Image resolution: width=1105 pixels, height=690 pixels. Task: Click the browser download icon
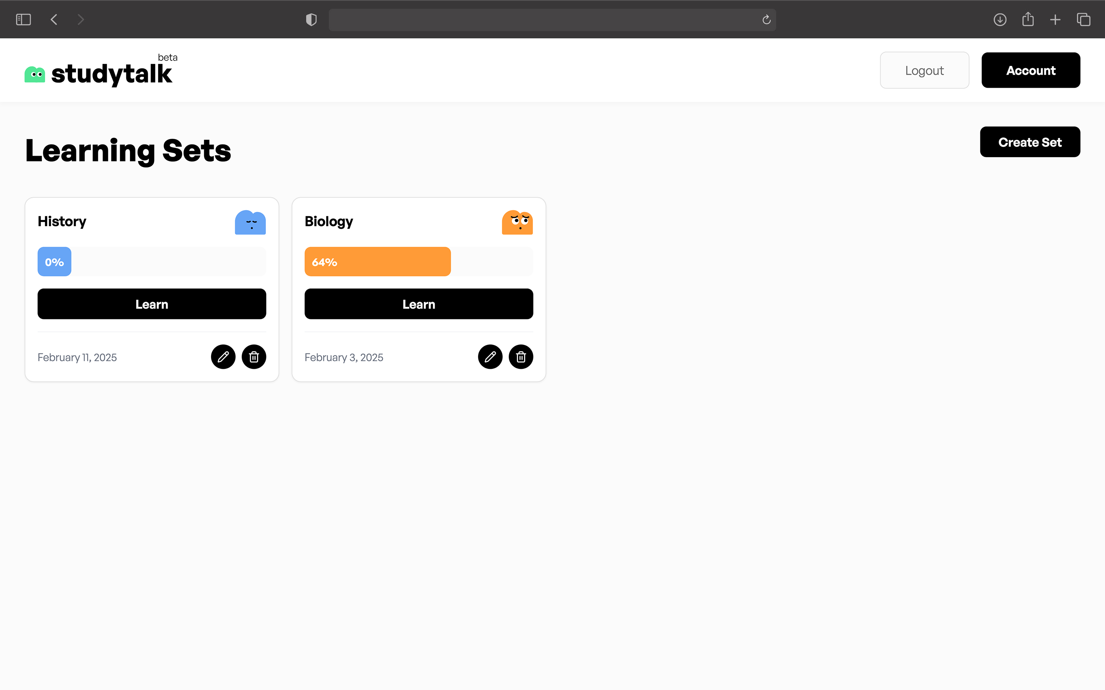[x=1000, y=20]
